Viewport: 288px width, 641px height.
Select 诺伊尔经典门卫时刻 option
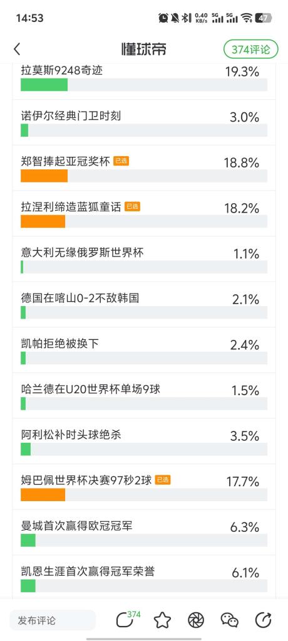144,122
